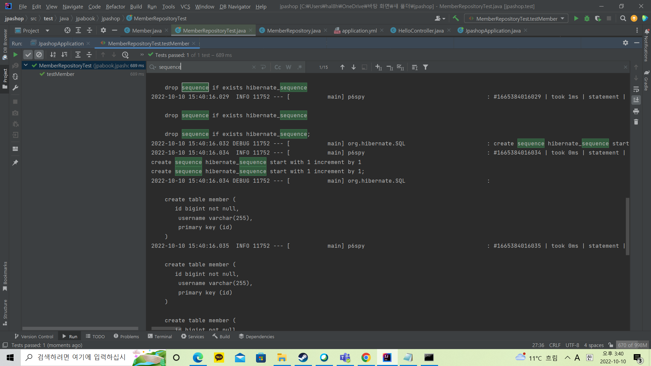
Task: Sort tests by duration
Action: (64, 55)
